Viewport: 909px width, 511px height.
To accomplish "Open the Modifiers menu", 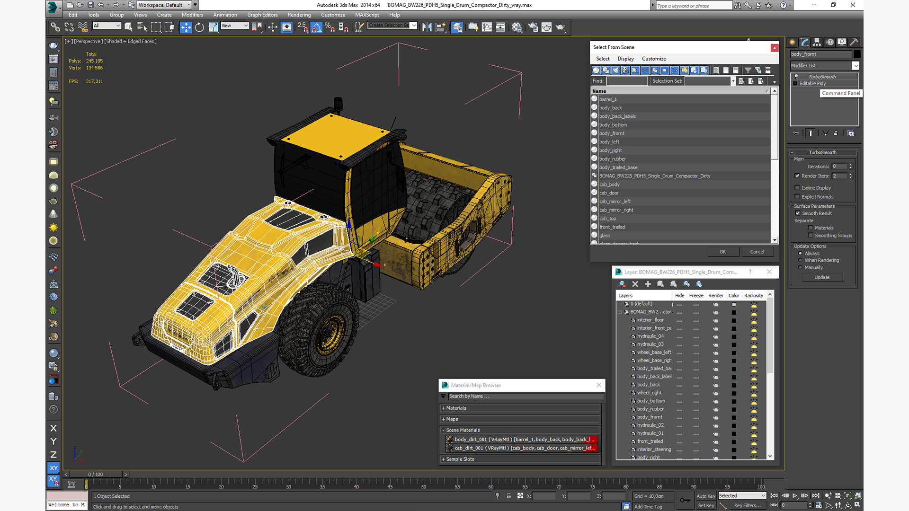I will click(x=192, y=15).
